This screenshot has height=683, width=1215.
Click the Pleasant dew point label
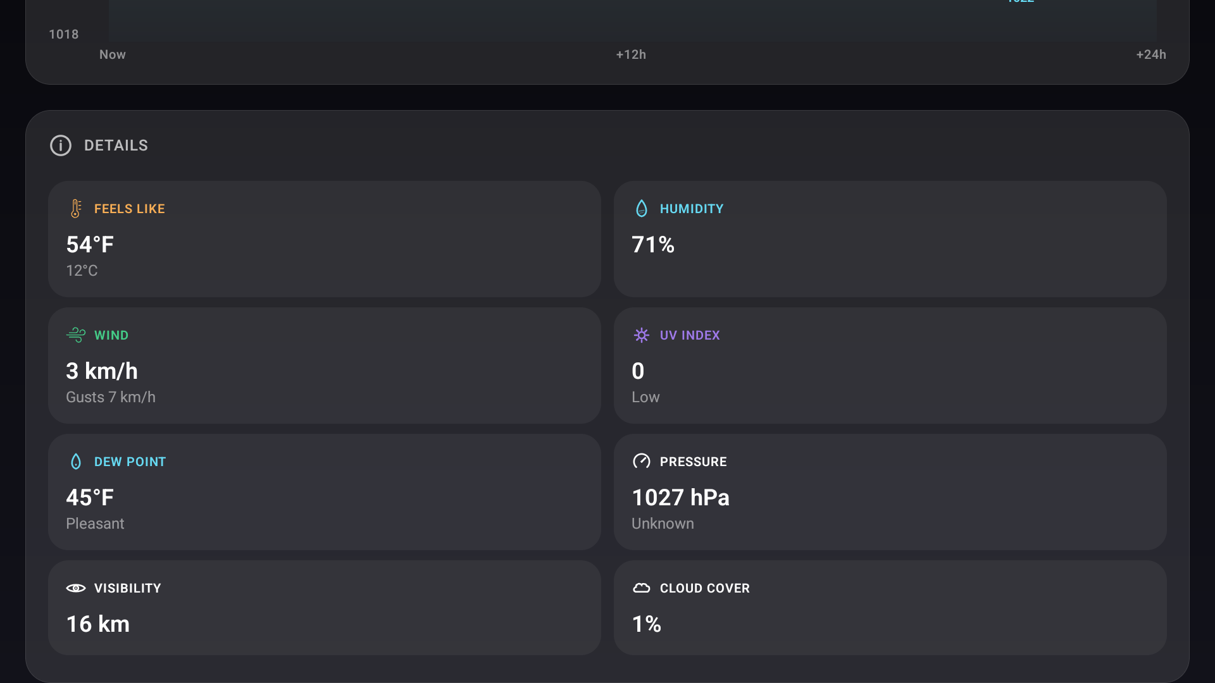pos(95,524)
